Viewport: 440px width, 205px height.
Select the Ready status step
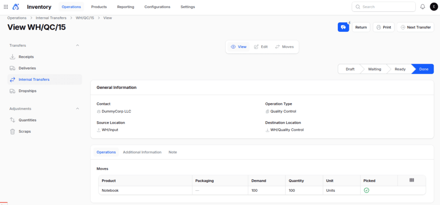[400, 69]
